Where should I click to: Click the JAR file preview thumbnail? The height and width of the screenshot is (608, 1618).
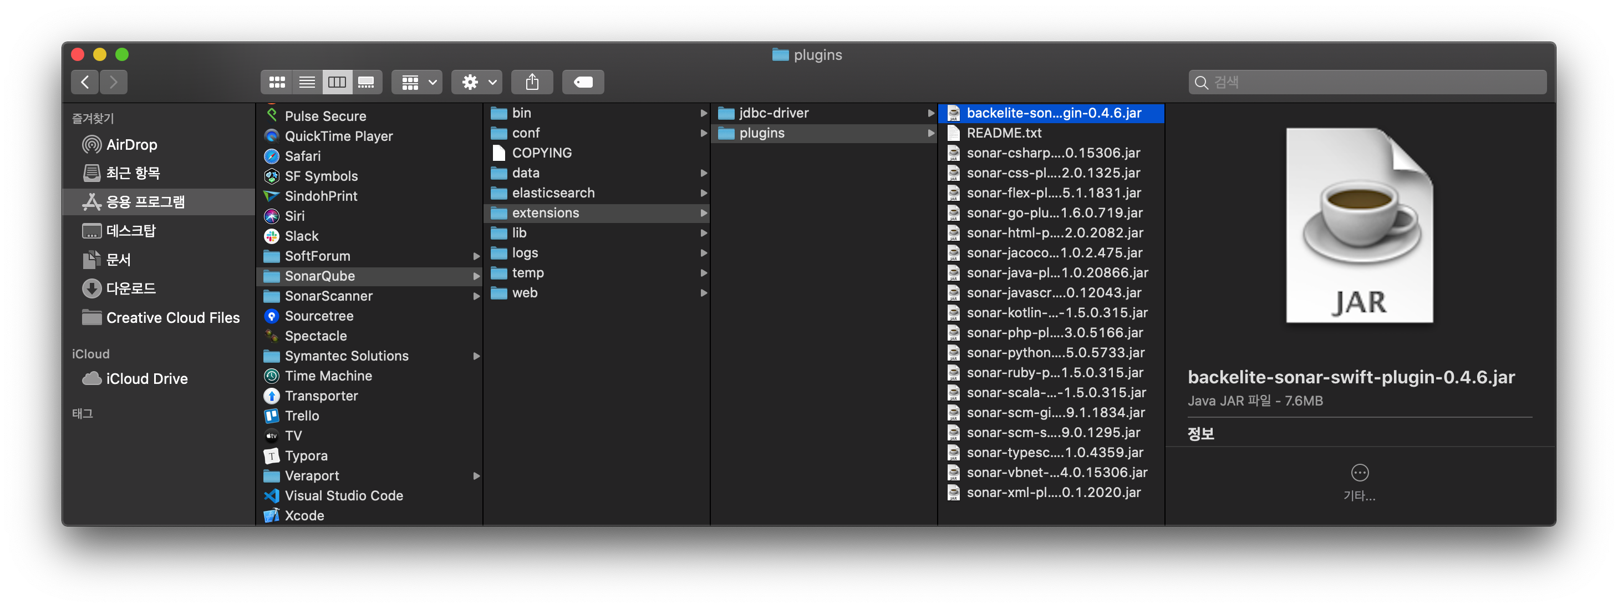pyautogui.click(x=1359, y=226)
